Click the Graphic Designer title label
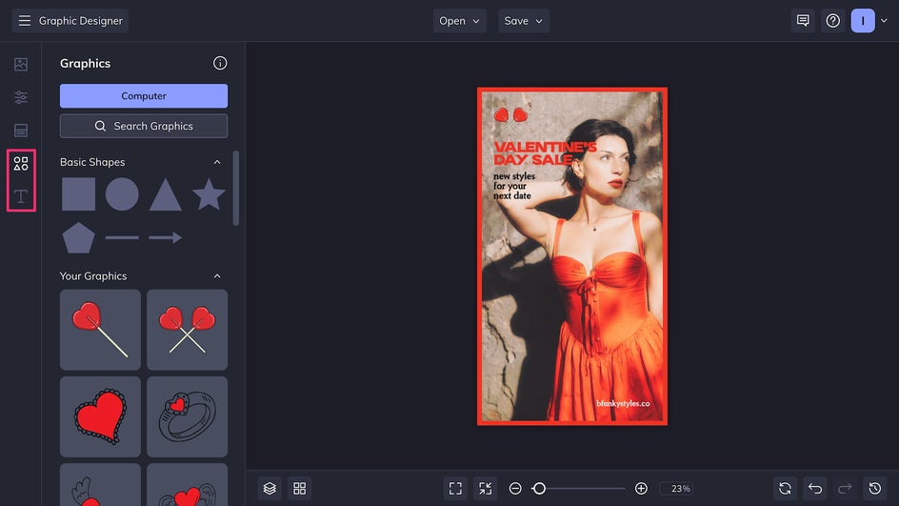Viewport: 899px width, 506px height. tap(81, 21)
